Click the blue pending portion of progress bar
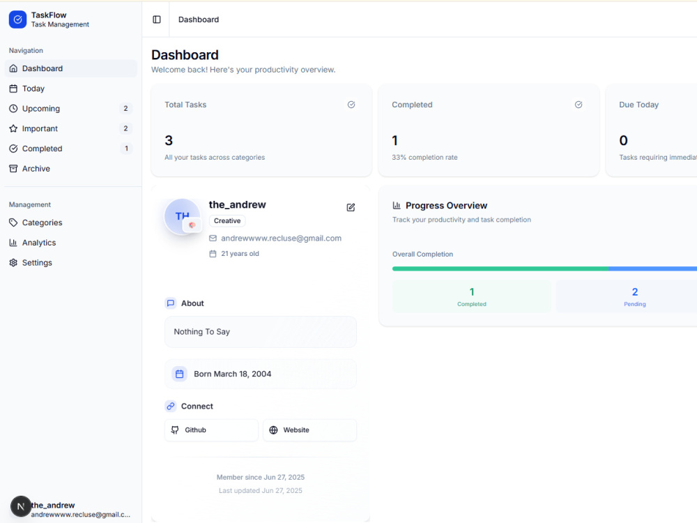 pos(653,268)
